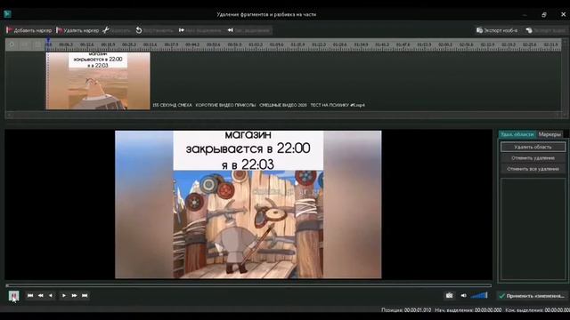Click the video preview frame

(x=248, y=204)
